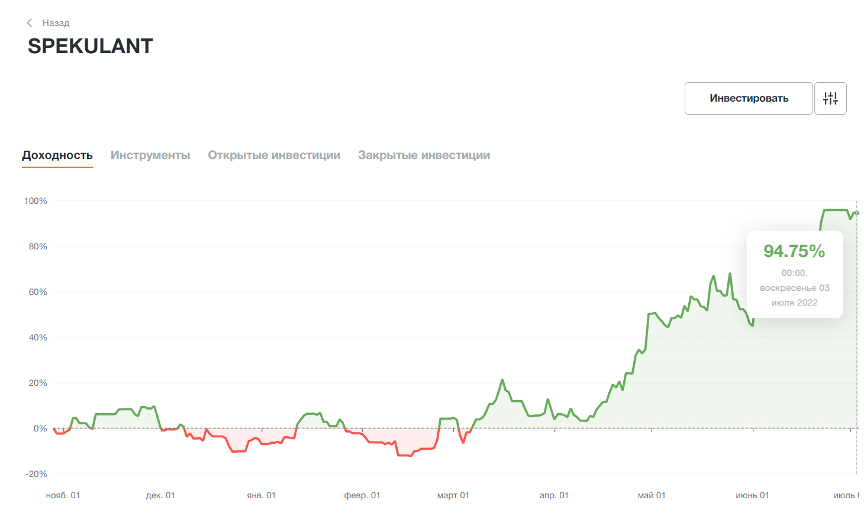Image resolution: width=864 pixels, height=513 pixels.
Task: Click the февр. 01 x-axis label
Action: coord(362,495)
